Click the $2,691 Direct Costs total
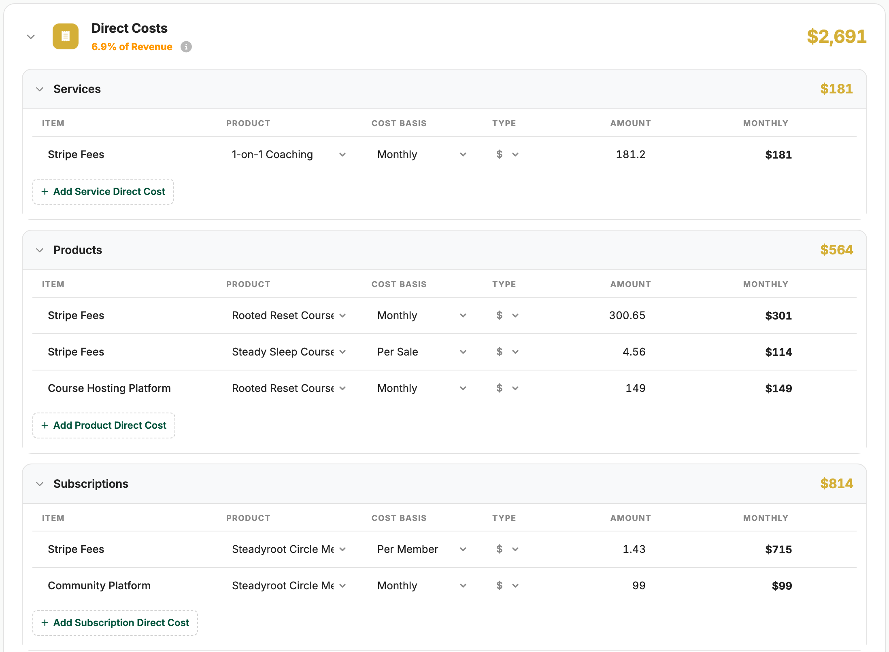 836,36
